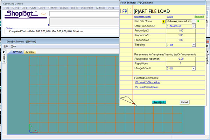Click the [P]ART FILE LOAD heading

[152, 12]
